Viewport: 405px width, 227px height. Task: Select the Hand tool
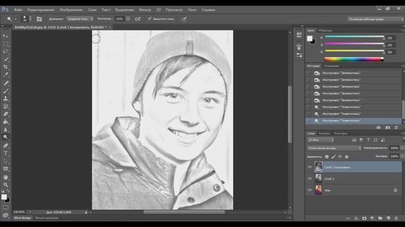[6, 177]
